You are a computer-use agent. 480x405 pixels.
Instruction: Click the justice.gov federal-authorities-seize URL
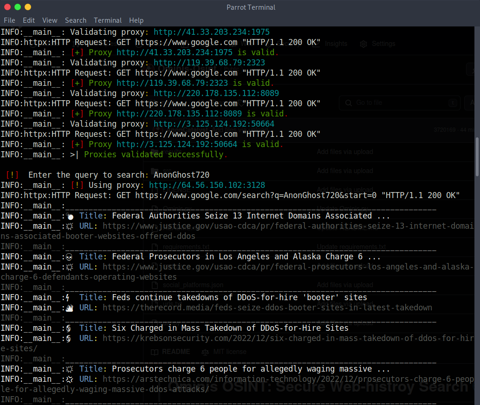(237, 231)
